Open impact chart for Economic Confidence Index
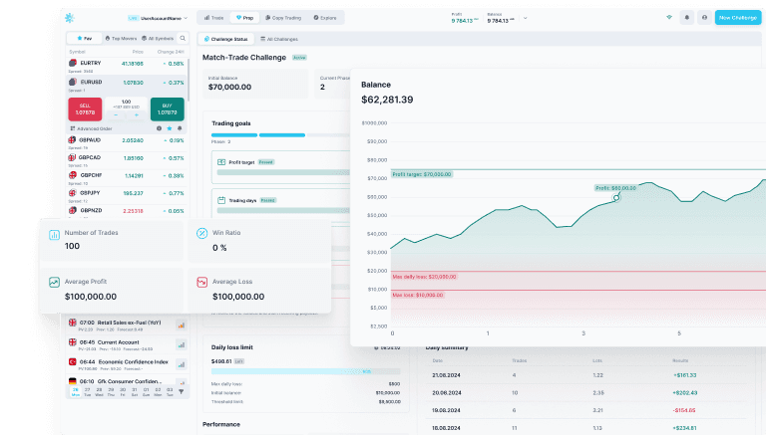766x435 pixels. (x=182, y=364)
